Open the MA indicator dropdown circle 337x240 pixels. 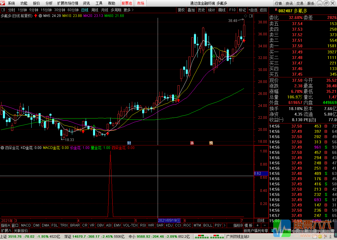pos(40,16)
